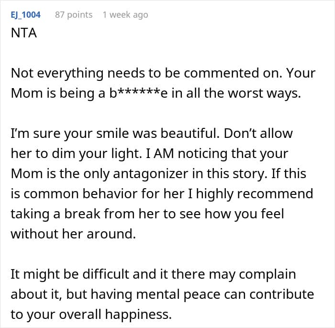
Task: Click the line starting taking a break
Action: [x=146, y=214]
